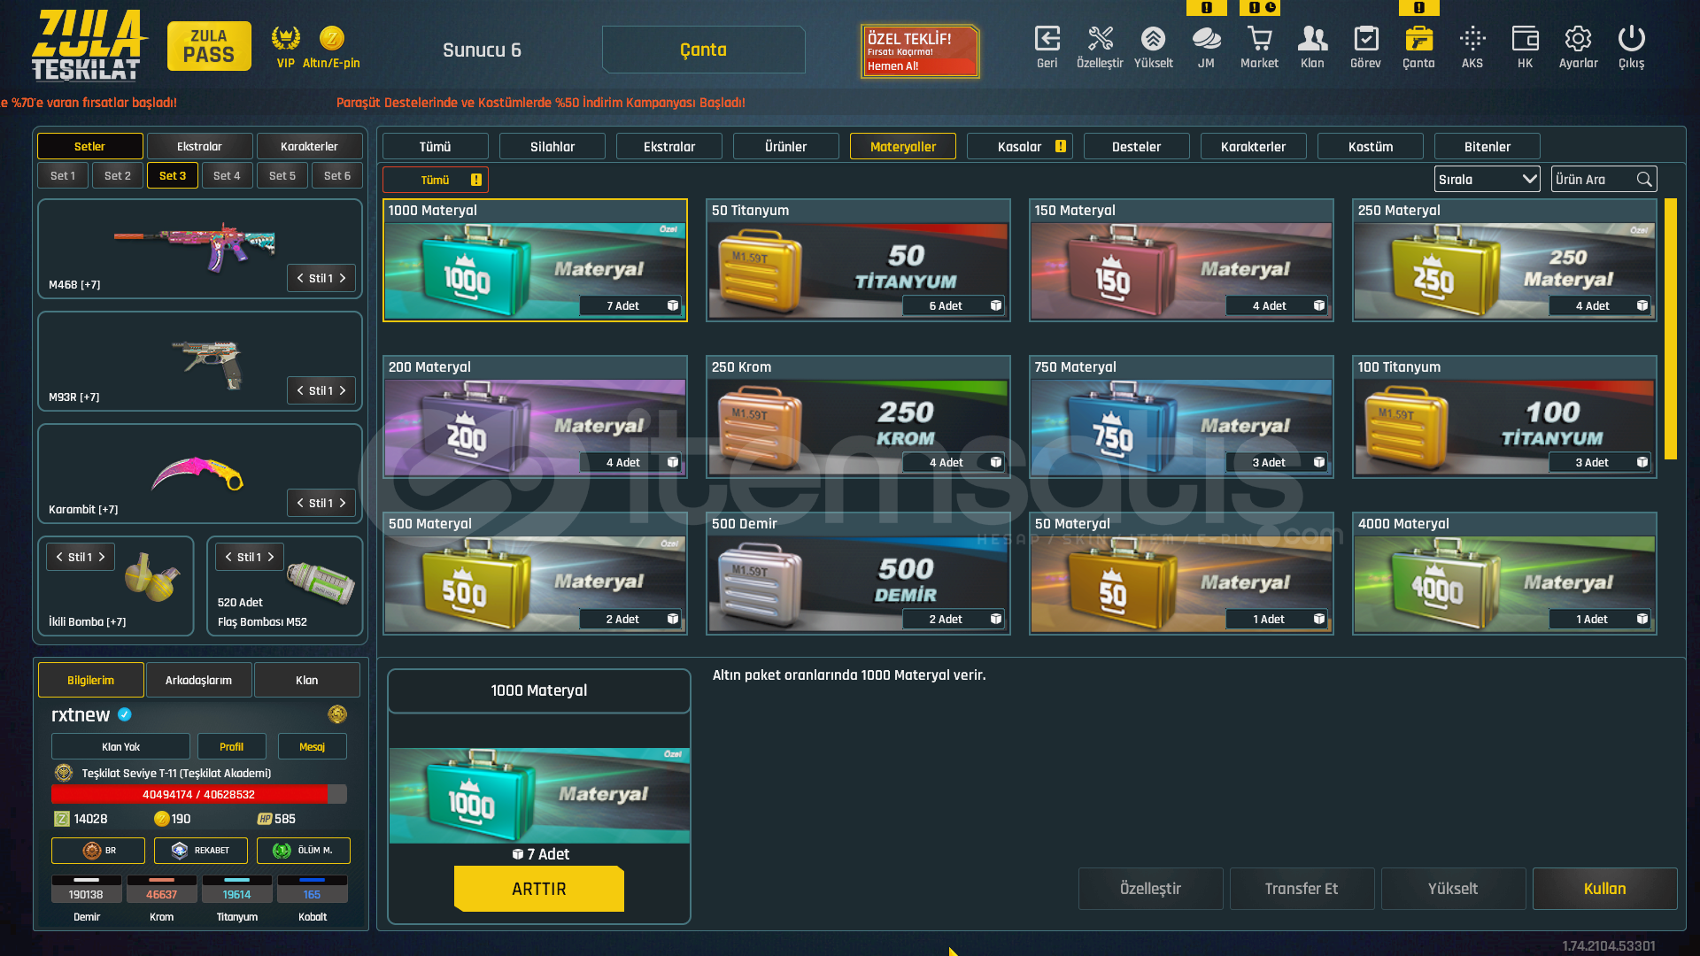Open the Arkadaşlarım tab

pyautogui.click(x=199, y=680)
